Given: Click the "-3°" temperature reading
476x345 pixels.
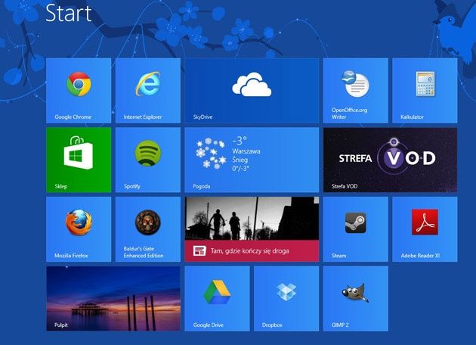Looking at the screenshot, I should point(240,141).
